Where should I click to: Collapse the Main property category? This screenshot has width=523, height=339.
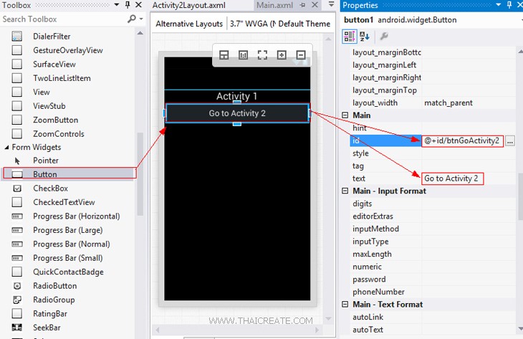point(345,115)
